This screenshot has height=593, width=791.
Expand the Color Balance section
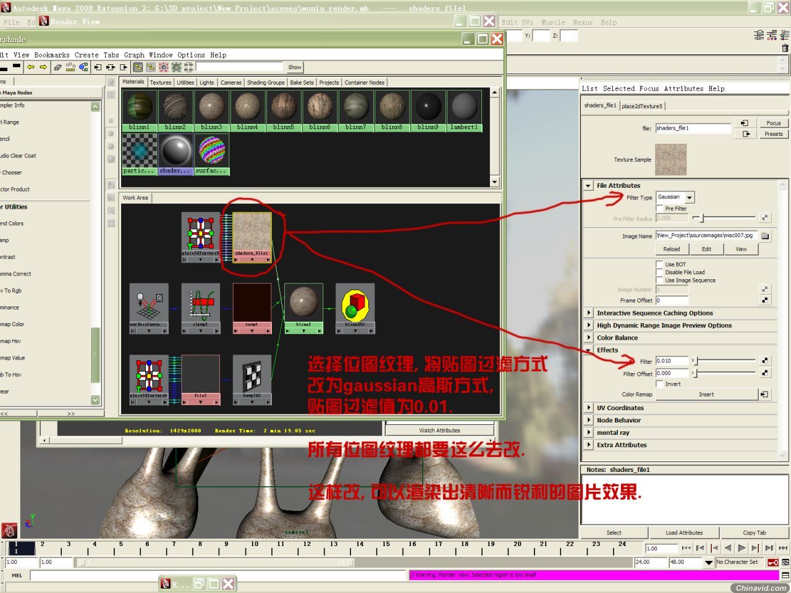pyautogui.click(x=588, y=338)
